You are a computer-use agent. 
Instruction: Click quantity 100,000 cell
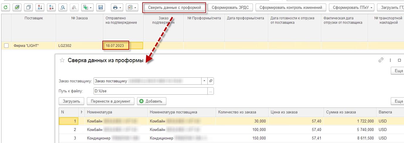tap(242, 130)
